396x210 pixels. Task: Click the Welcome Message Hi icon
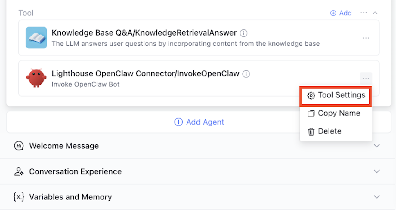19,146
